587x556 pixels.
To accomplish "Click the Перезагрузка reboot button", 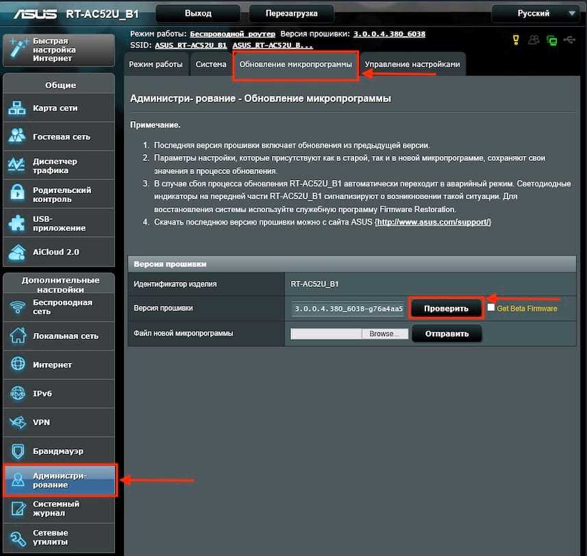I will coord(292,14).
